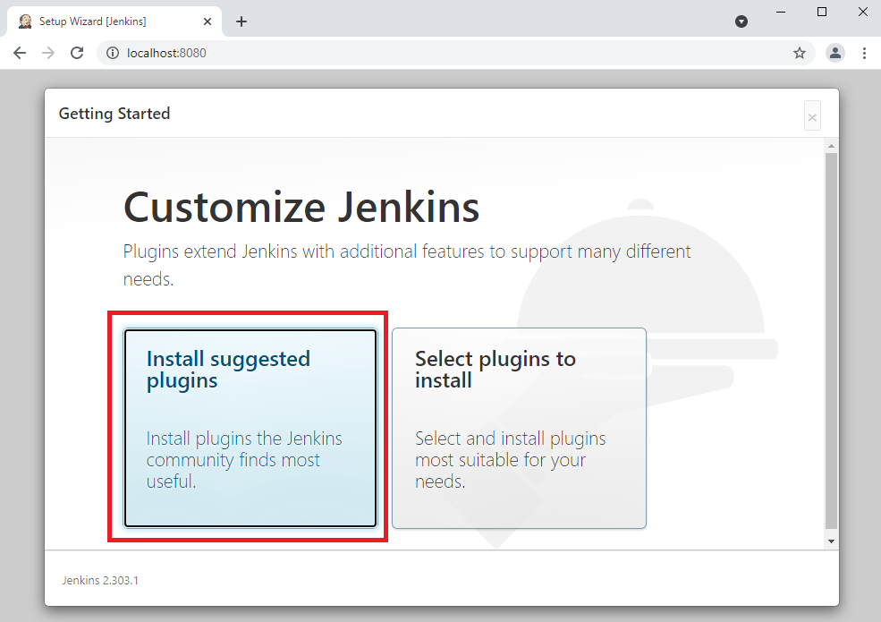Viewport: 881px width, 622px height.
Task: Click the dialog vertical scrollbar thumb
Action: [831, 340]
